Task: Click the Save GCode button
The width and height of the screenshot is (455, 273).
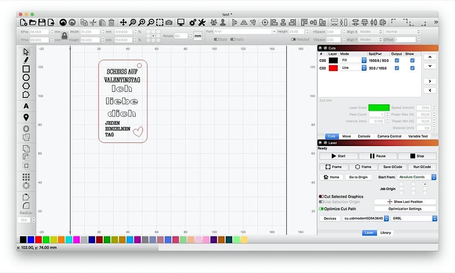Action: (x=392, y=167)
